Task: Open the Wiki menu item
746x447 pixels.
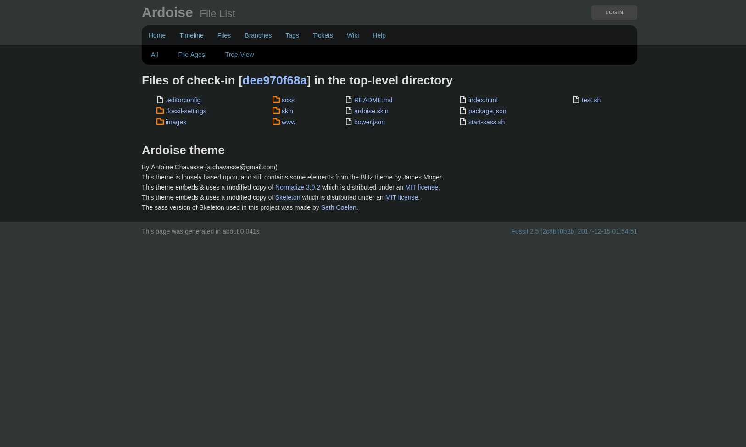Action: tap(353, 35)
